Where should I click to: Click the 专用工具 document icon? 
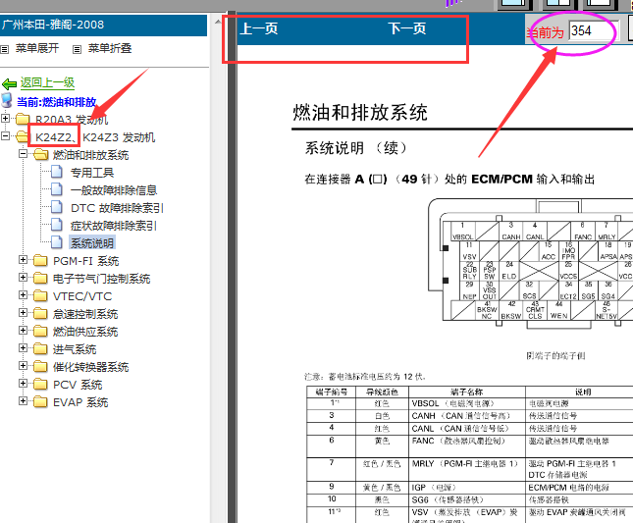pyautogui.click(x=57, y=172)
